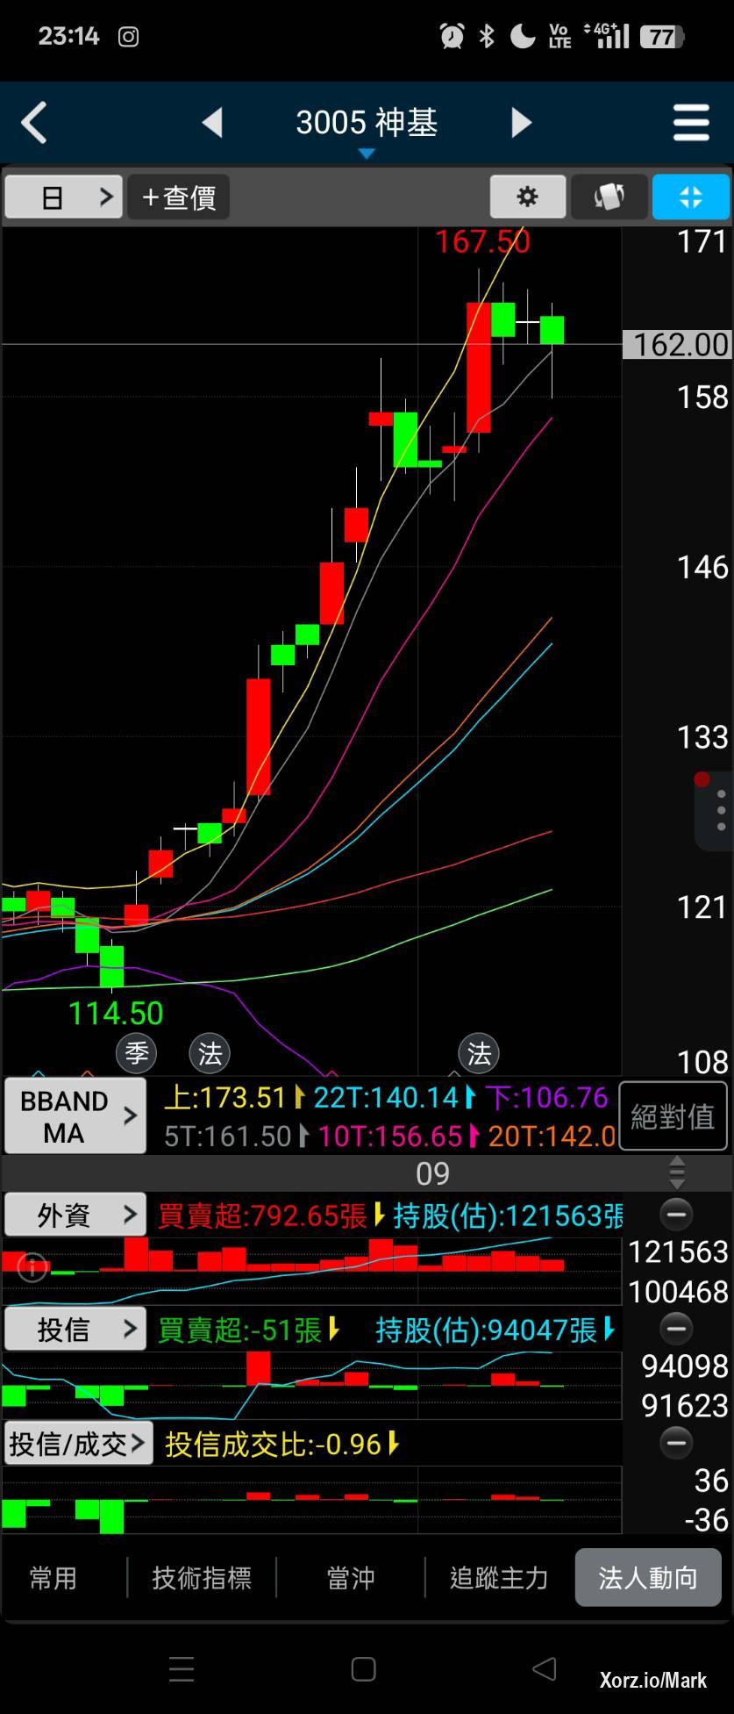This screenshot has height=1714, width=734.
Task: Expand the BBAND MA indicator selector
Action: pyautogui.click(x=75, y=1116)
